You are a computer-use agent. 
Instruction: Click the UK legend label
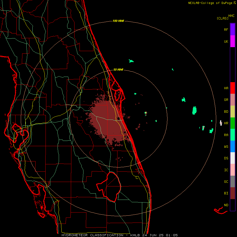[226, 41]
